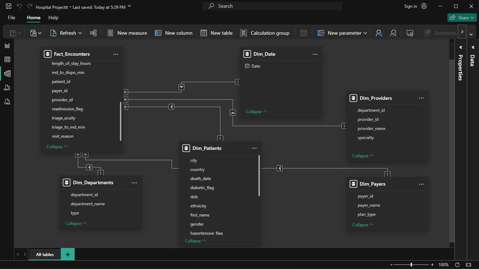Select payer_name field in Dim_Payers
The image size is (479, 269).
369,205
